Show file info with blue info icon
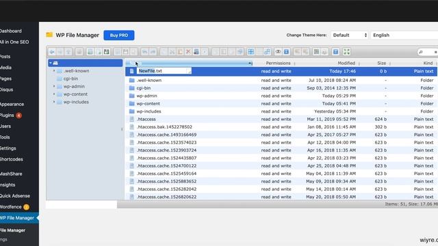Image resolution: width=438 pixels, height=246 pixels. [x=286, y=52]
